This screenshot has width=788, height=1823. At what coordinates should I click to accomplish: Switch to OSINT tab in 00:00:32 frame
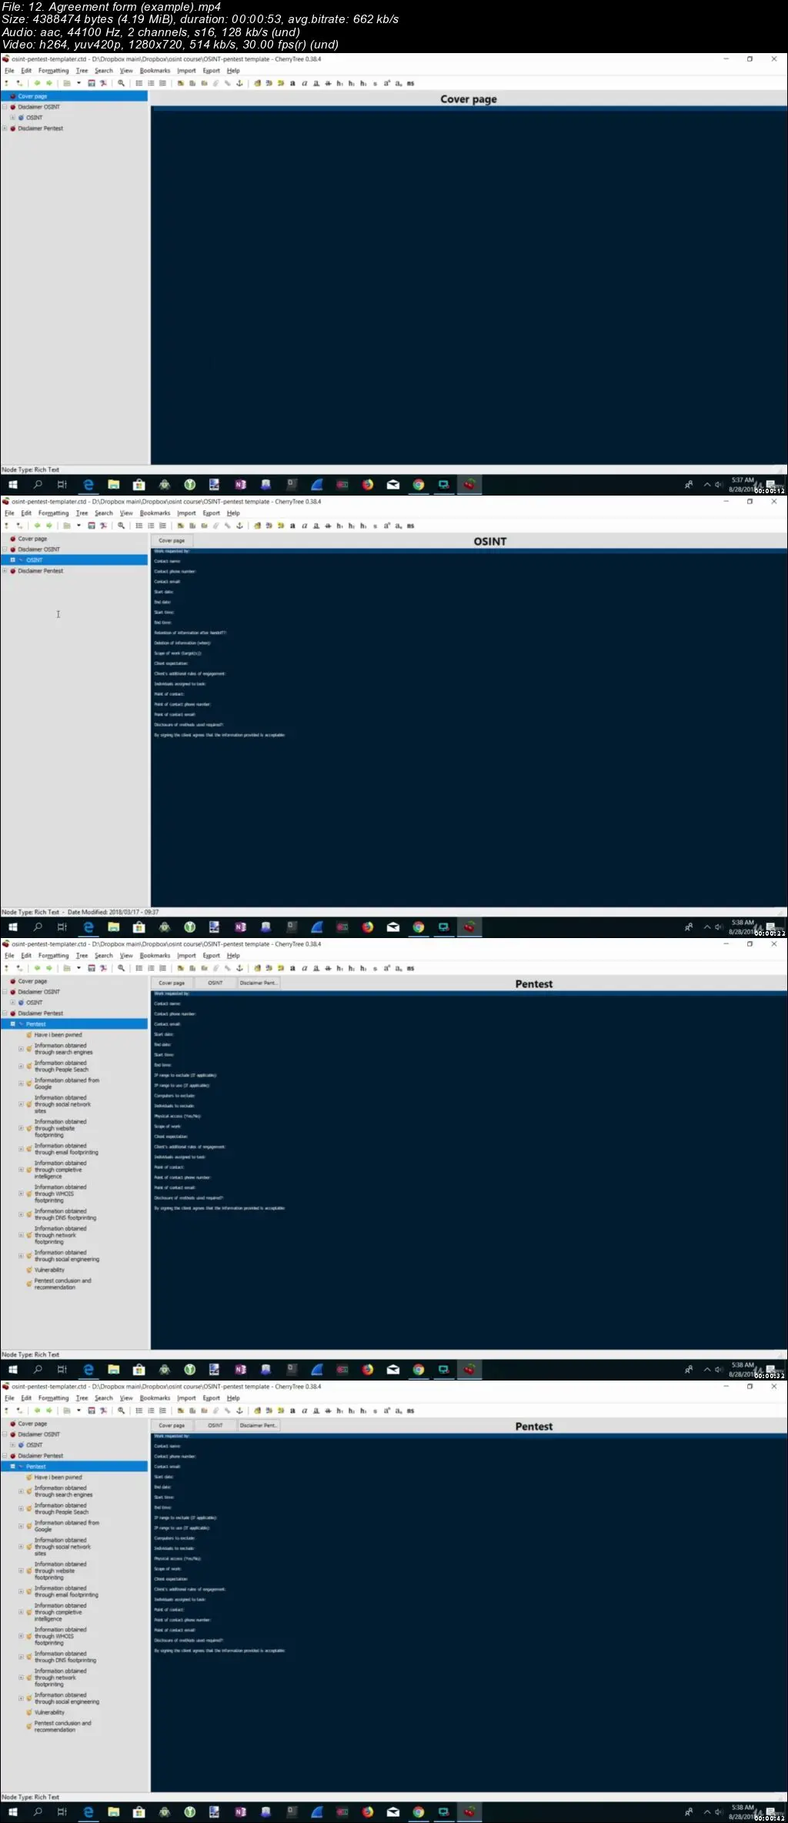215,983
